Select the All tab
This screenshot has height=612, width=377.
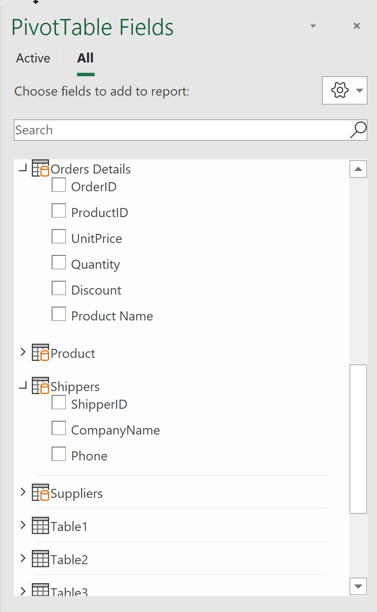[x=86, y=58]
